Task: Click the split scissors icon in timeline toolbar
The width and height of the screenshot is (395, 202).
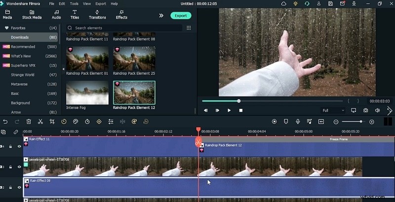Action: (40, 122)
